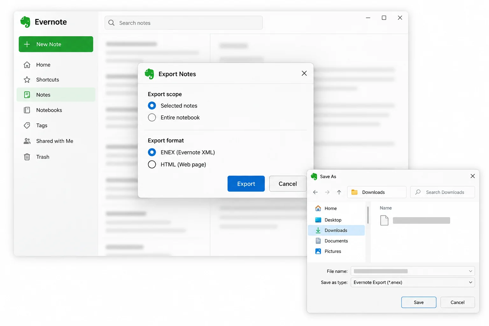489x326 pixels.
Task: Expand the Save as type dropdown
Action: 470,282
